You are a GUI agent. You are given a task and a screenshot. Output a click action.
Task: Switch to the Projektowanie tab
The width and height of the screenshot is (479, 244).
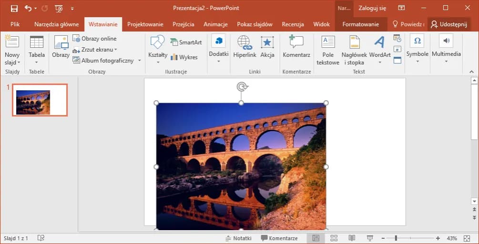145,24
